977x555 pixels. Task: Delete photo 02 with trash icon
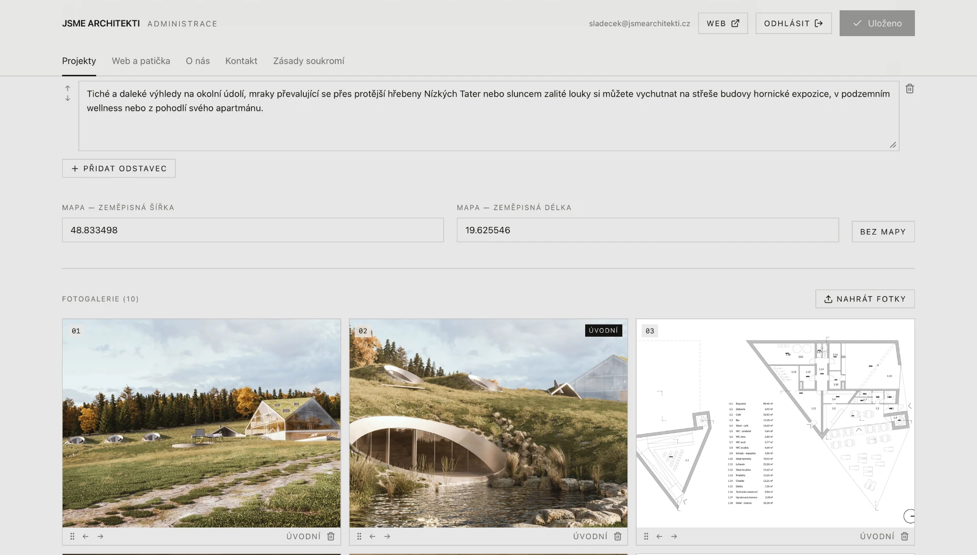[618, 536]
